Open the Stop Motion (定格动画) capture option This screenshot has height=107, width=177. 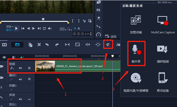coord(136,24)
